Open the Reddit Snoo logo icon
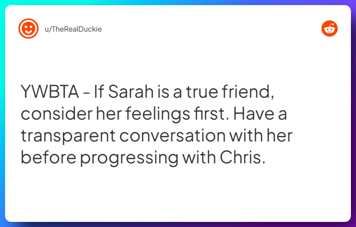Image resolution: width=356 pixels, height=227 pixels. click(330, 29)
